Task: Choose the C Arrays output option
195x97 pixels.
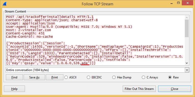Action: (150, 77)
